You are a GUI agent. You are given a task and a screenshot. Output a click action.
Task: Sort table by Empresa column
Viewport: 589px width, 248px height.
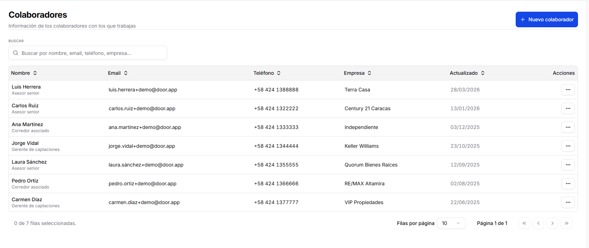point(358,73)
